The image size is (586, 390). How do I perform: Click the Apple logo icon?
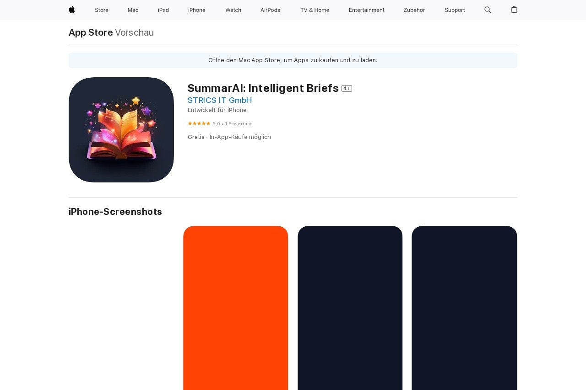72,10
